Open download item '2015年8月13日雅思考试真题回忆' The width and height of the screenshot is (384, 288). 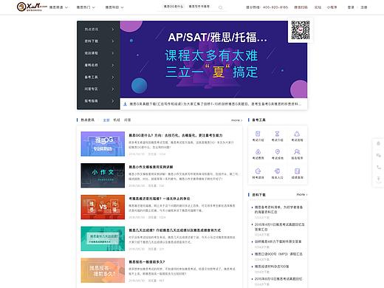(x=278, y=279)
